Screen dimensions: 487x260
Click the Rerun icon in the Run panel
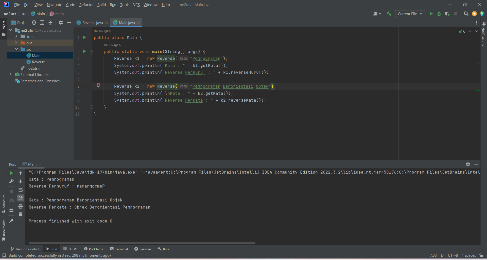(11, 173)
